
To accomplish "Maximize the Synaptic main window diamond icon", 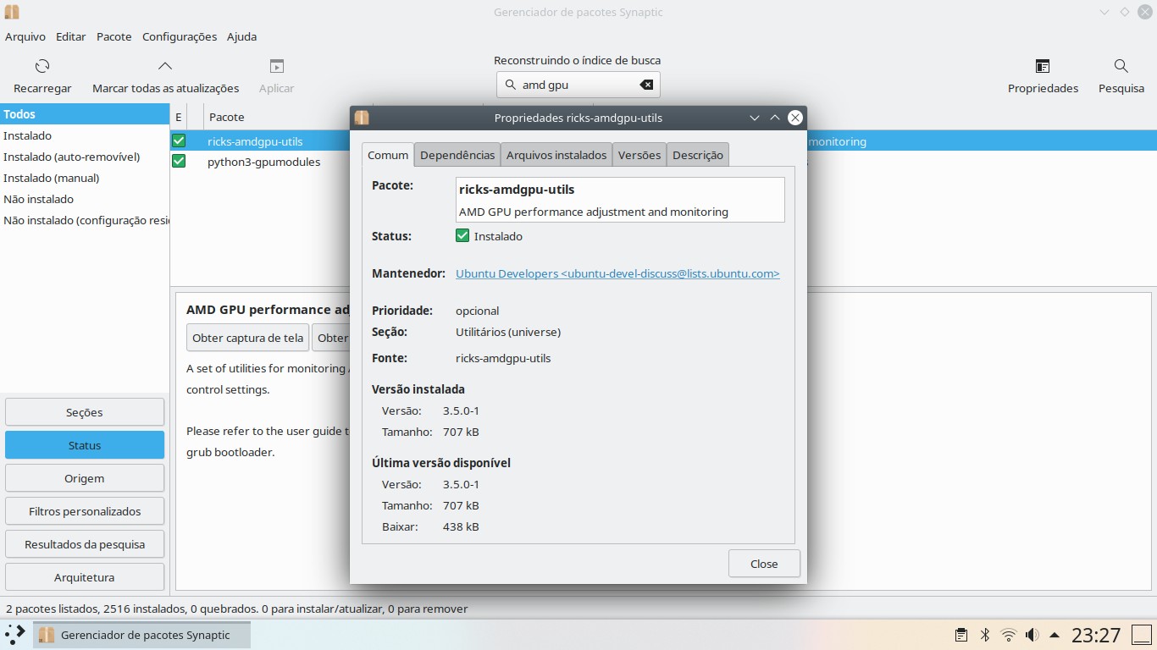I will click(1125, 12).
